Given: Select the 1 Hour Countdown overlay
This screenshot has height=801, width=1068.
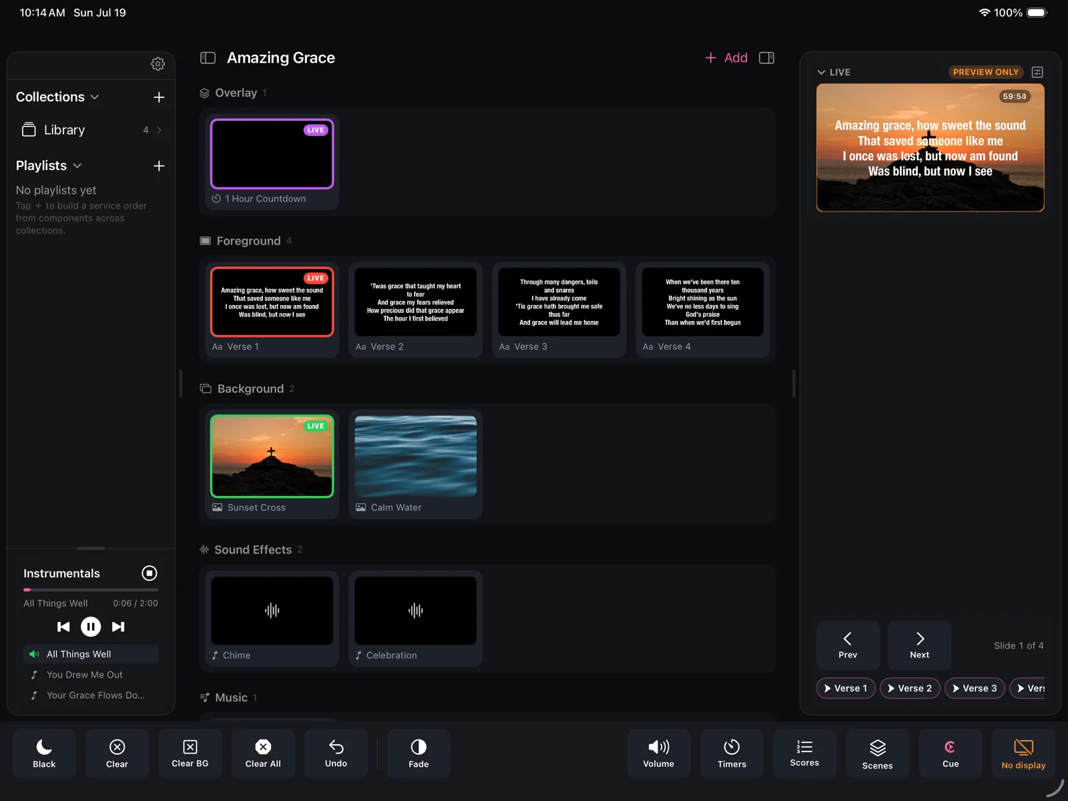Looking at the screenshot, I should coord(272,162).
